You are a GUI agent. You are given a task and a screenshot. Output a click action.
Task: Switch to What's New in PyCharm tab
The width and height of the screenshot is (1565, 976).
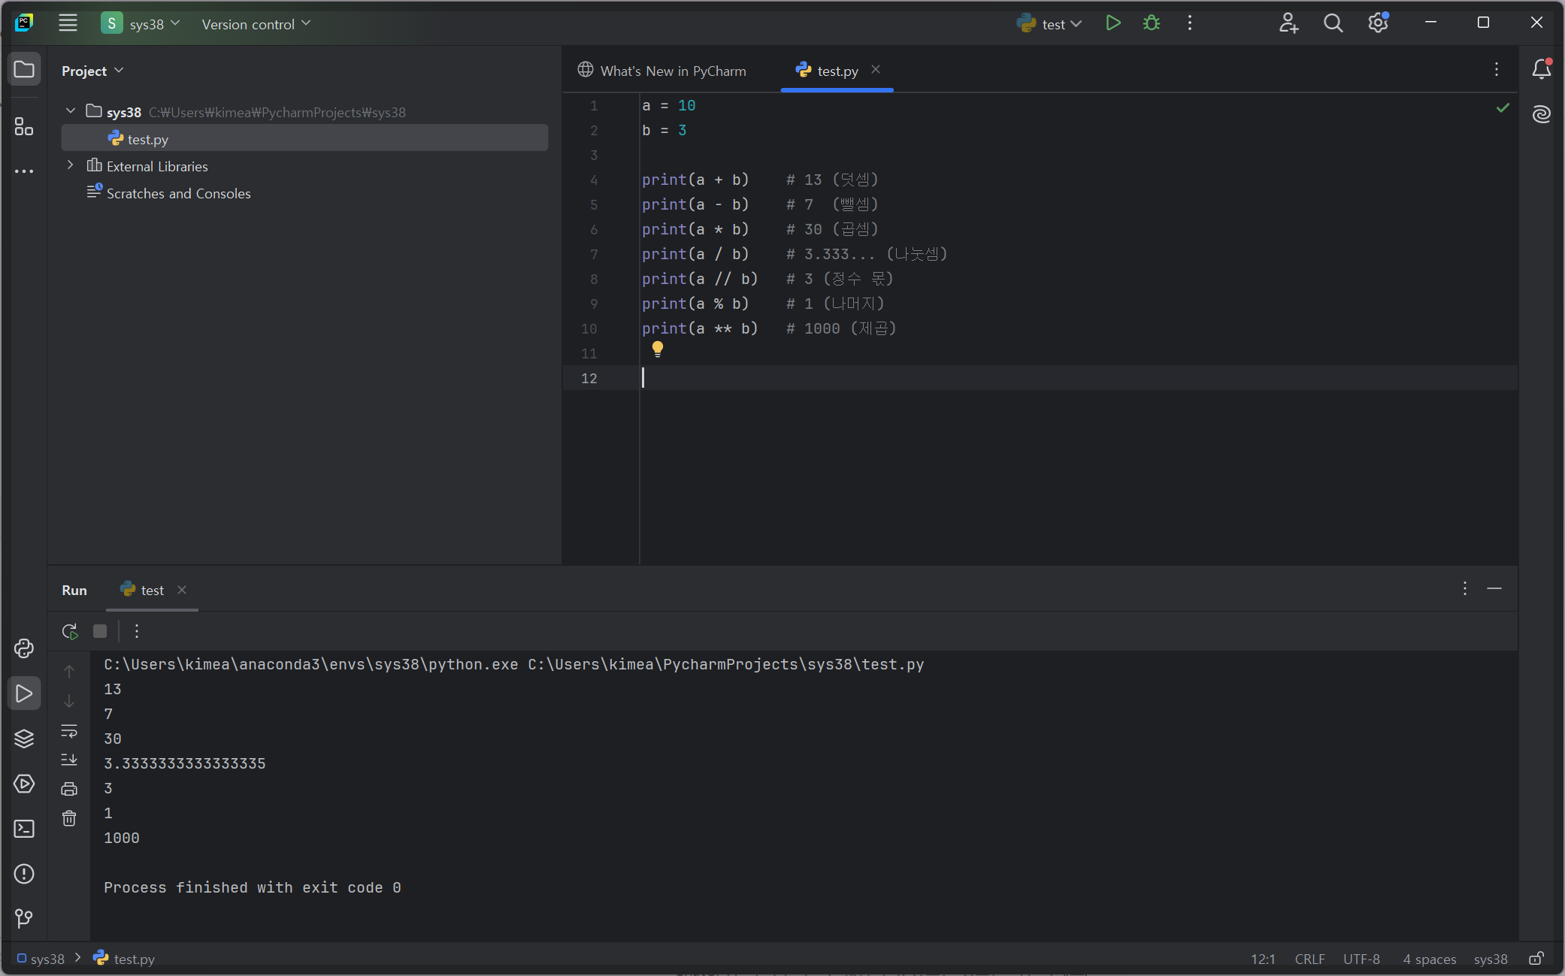click(x=662, y=71)
